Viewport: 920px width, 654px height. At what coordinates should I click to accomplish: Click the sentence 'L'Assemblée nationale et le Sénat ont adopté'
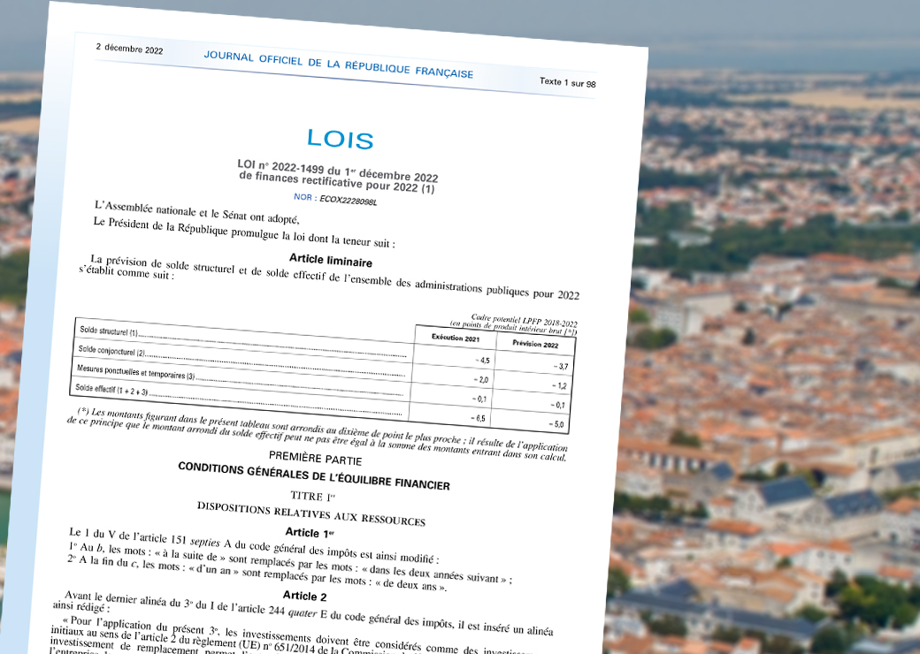196,213
